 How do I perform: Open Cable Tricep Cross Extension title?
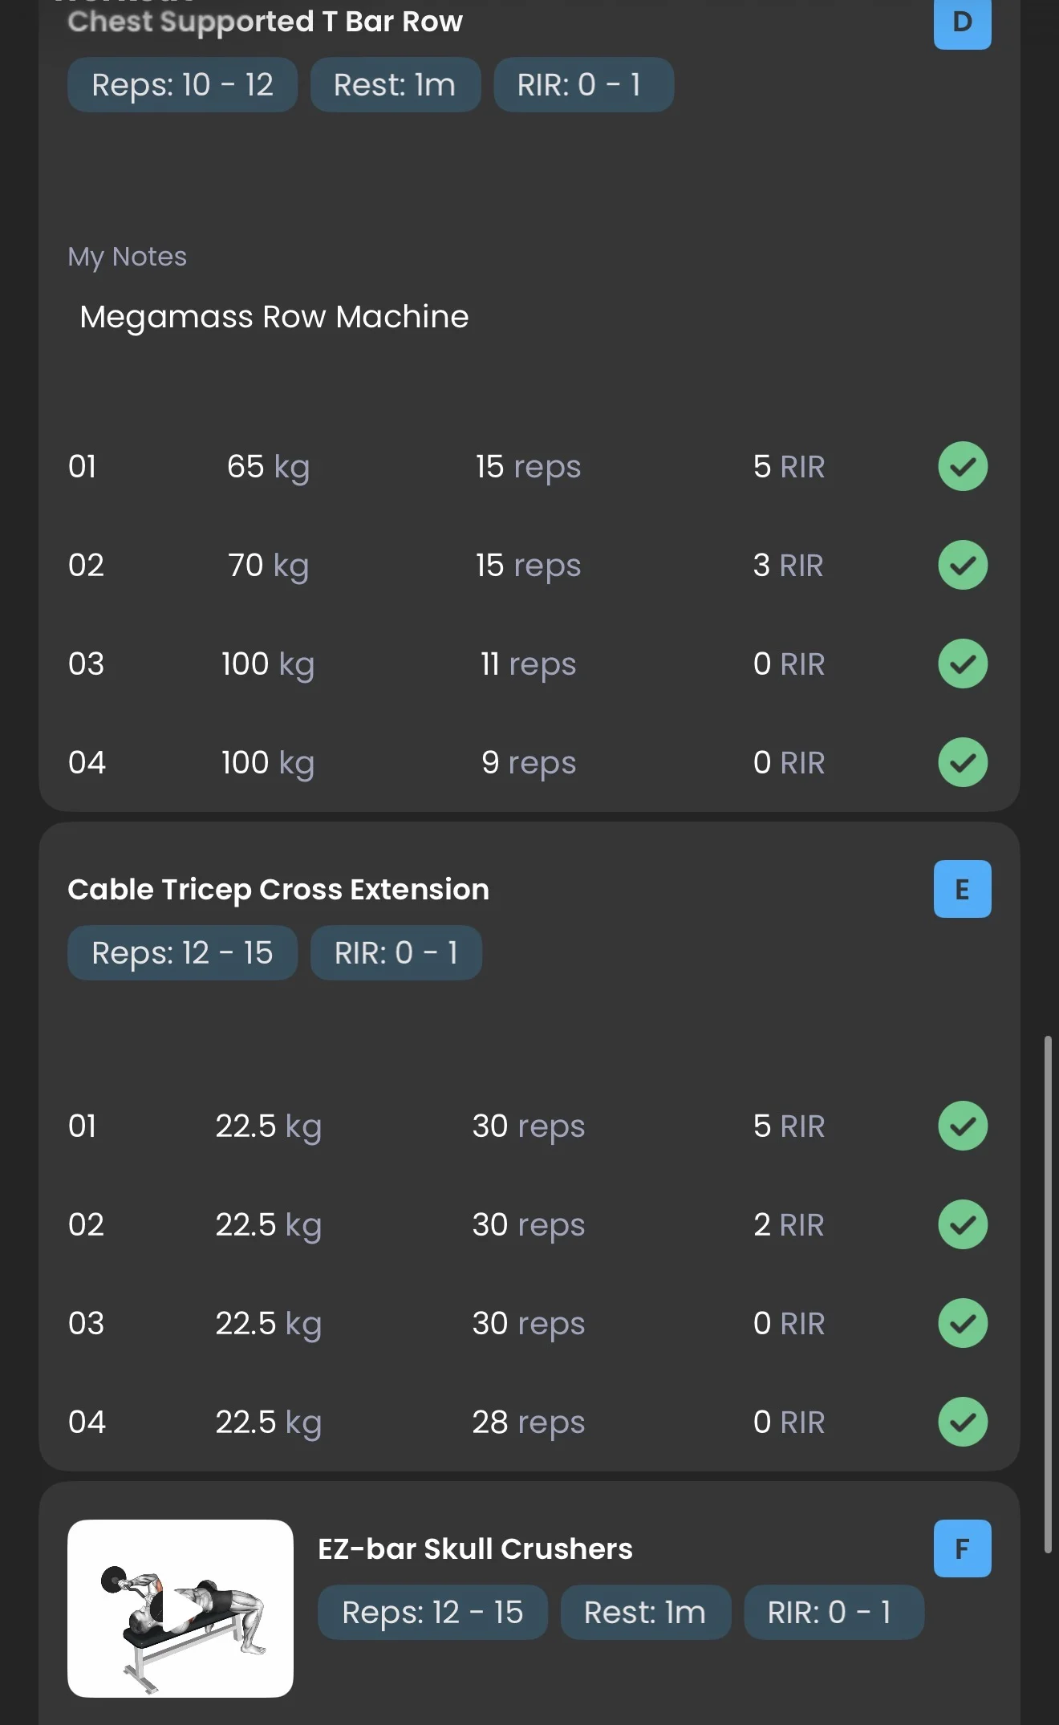pyautogui.click(x=278, y=890)
